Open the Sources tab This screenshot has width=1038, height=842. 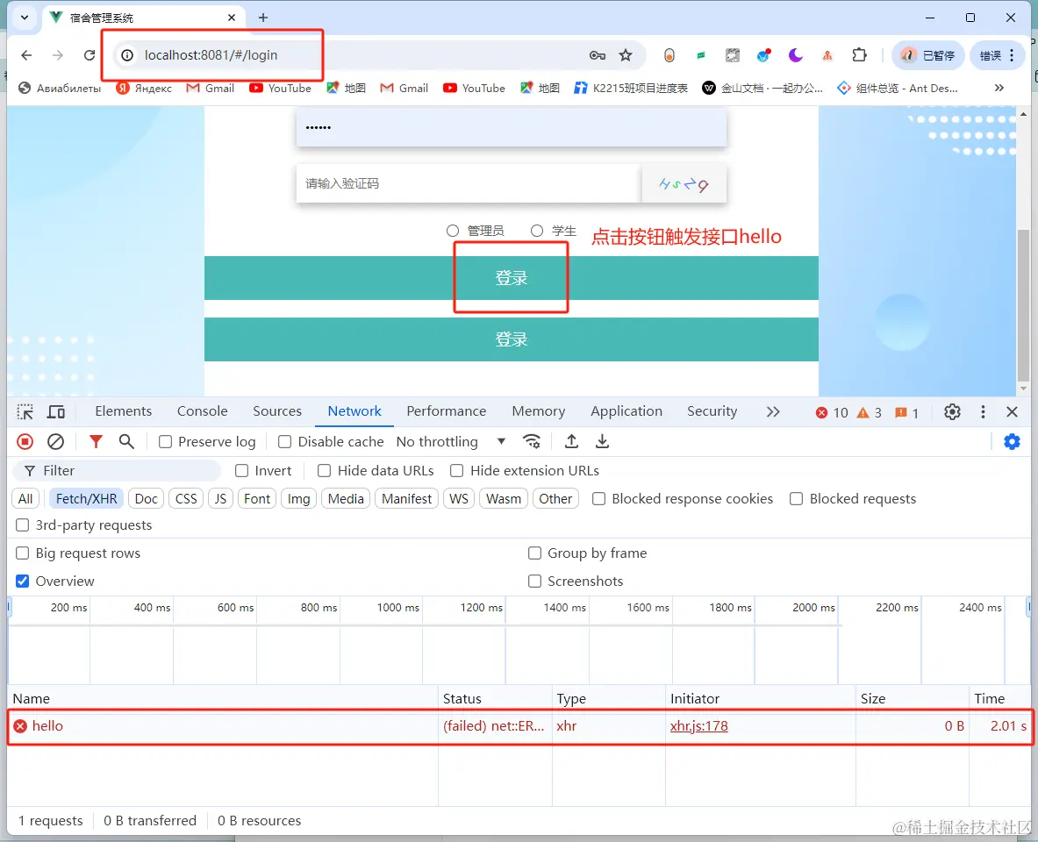277,411
